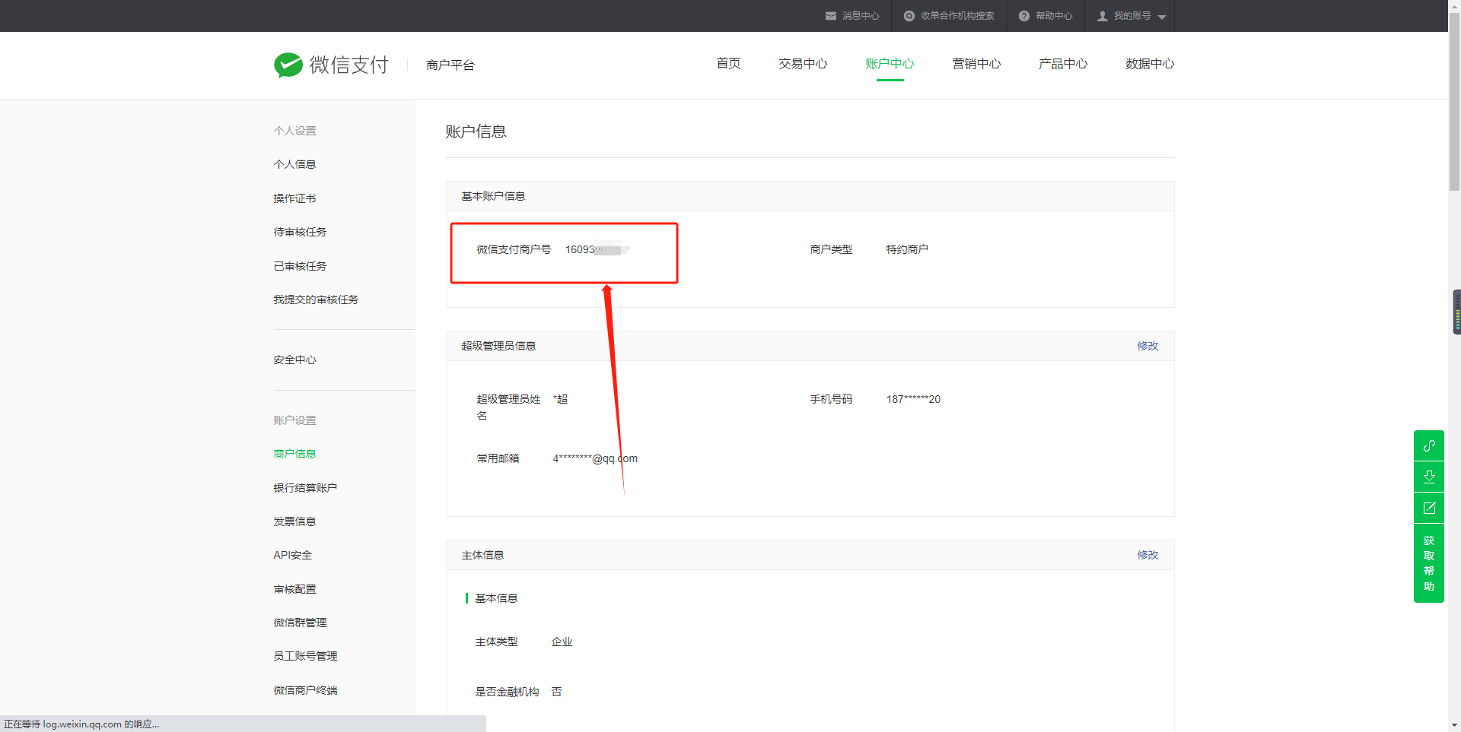Click the 获取帮助 button
Screen dimensions: 1461x732
pyautogui.click(x=1428, y=563)
